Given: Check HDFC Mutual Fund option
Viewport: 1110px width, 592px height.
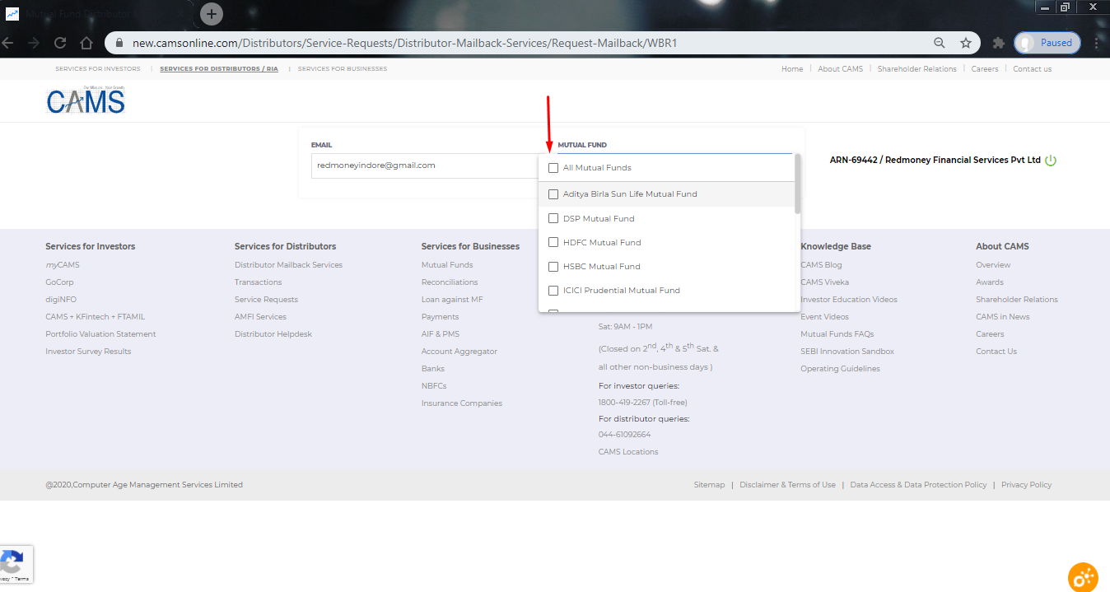Looking at the screenshot, I should (x=553, y=243).
